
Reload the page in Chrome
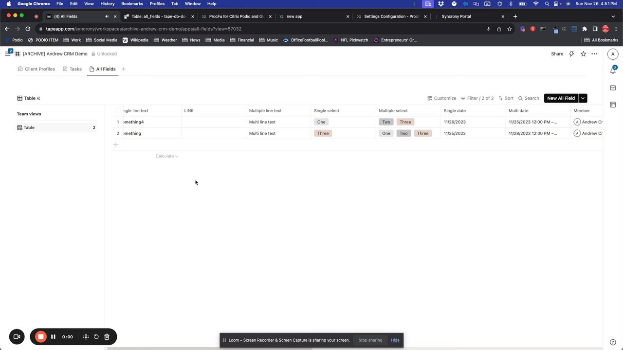[28, 29]
